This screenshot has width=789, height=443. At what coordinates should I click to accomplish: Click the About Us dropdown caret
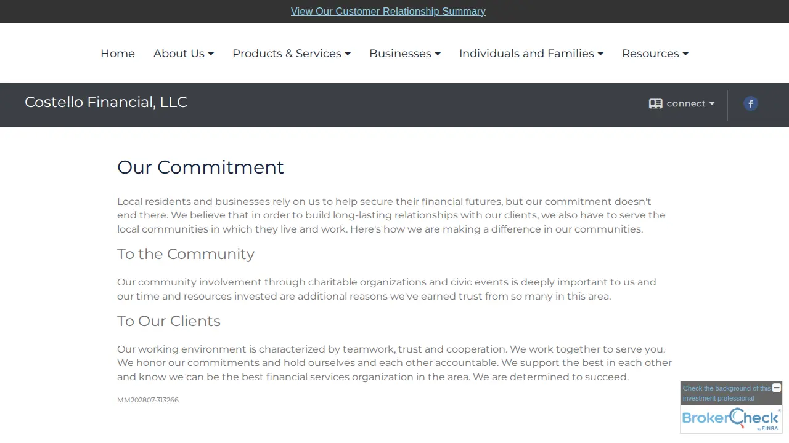211,54
